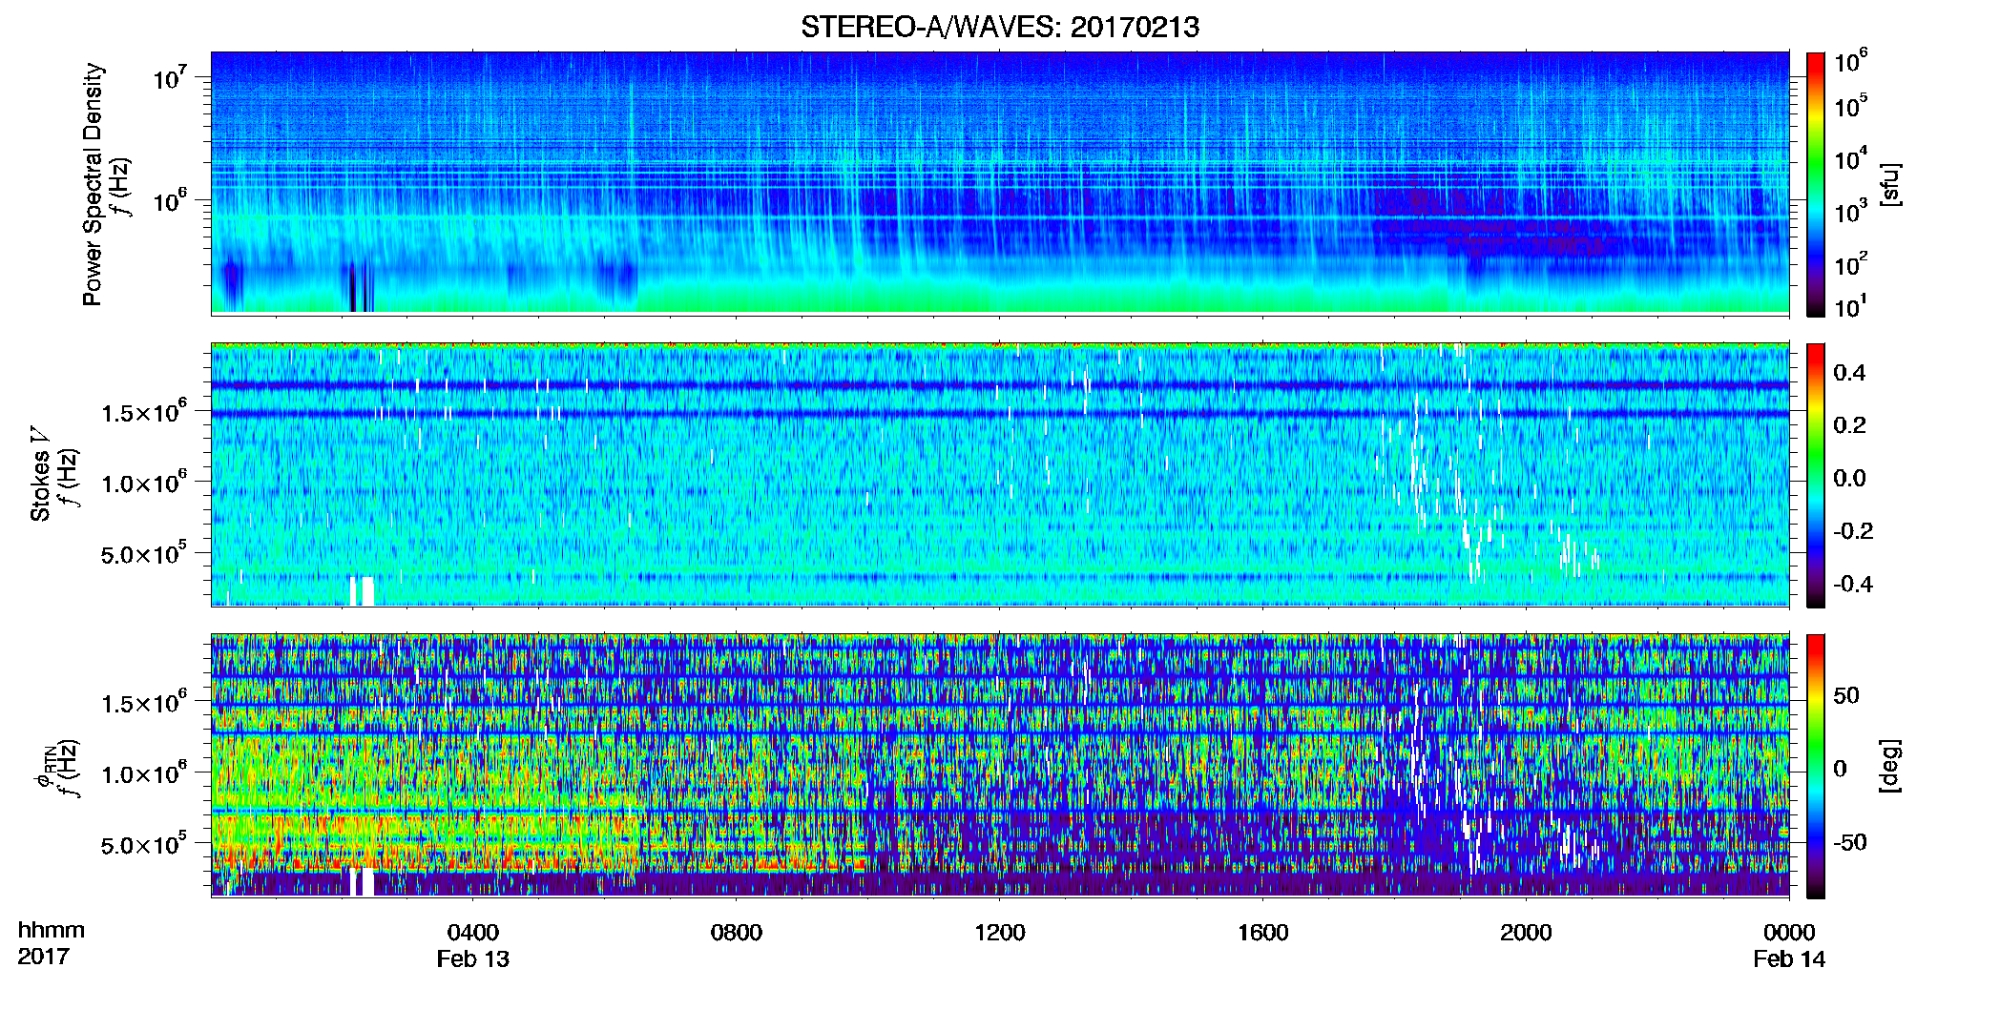Viewport: 2000px width, 1030px height.
Task: Click the top panel's sfu color bar
Action: 1815,184
